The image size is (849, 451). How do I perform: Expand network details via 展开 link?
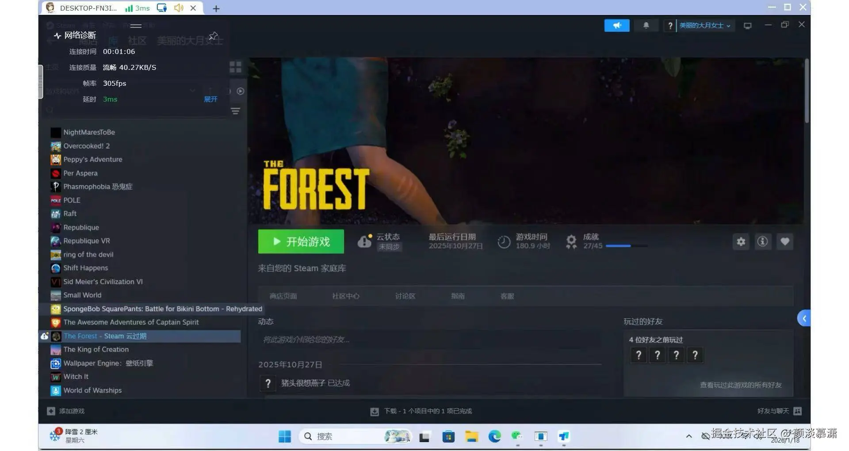coord(210,99)
